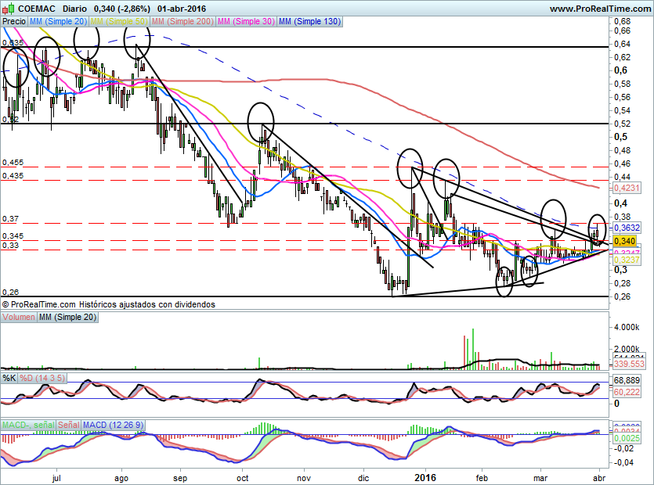Screen dimensions: 654x485
Task: Click the Volumen panel label
Action: click(18, 317)
